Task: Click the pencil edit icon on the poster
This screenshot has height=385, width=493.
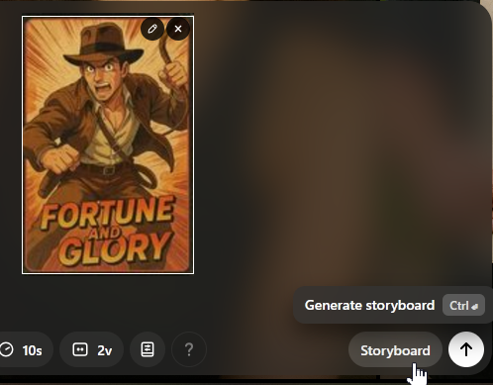Action: [x=152, y=29]
